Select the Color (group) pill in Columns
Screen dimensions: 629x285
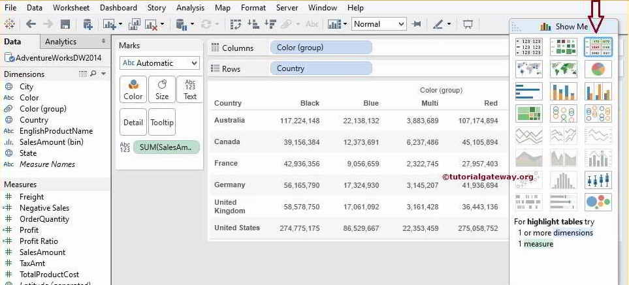click(x=321, y=48)
